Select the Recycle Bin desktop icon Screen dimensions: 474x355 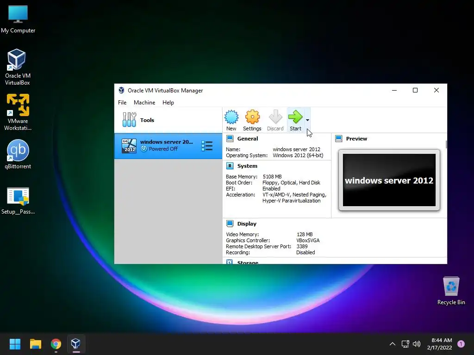click(x=451, y=290)
